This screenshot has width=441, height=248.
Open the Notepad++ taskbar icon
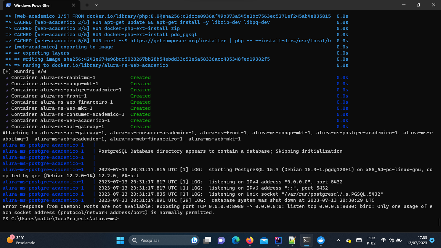[292, 240]
